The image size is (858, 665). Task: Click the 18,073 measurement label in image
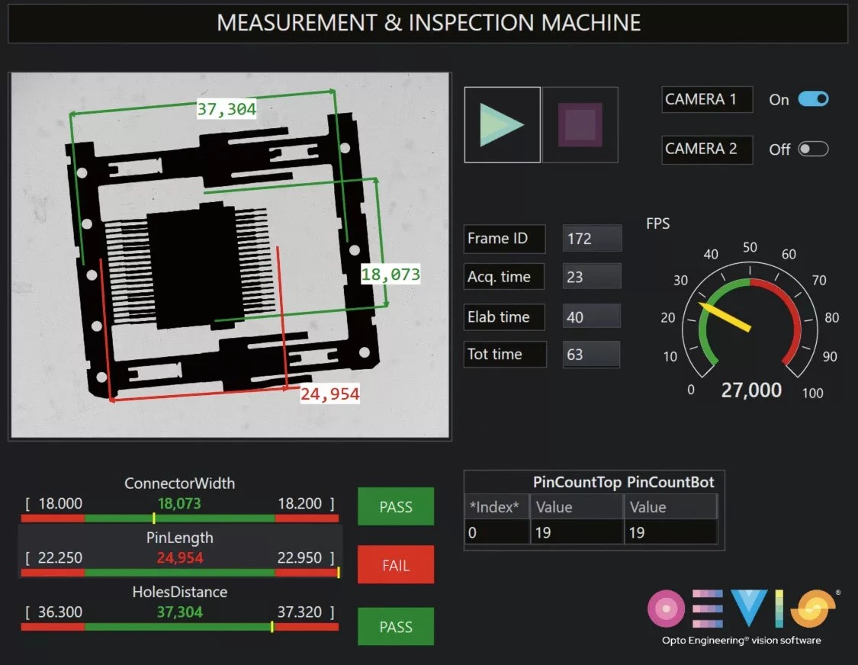tap(390, 275)
